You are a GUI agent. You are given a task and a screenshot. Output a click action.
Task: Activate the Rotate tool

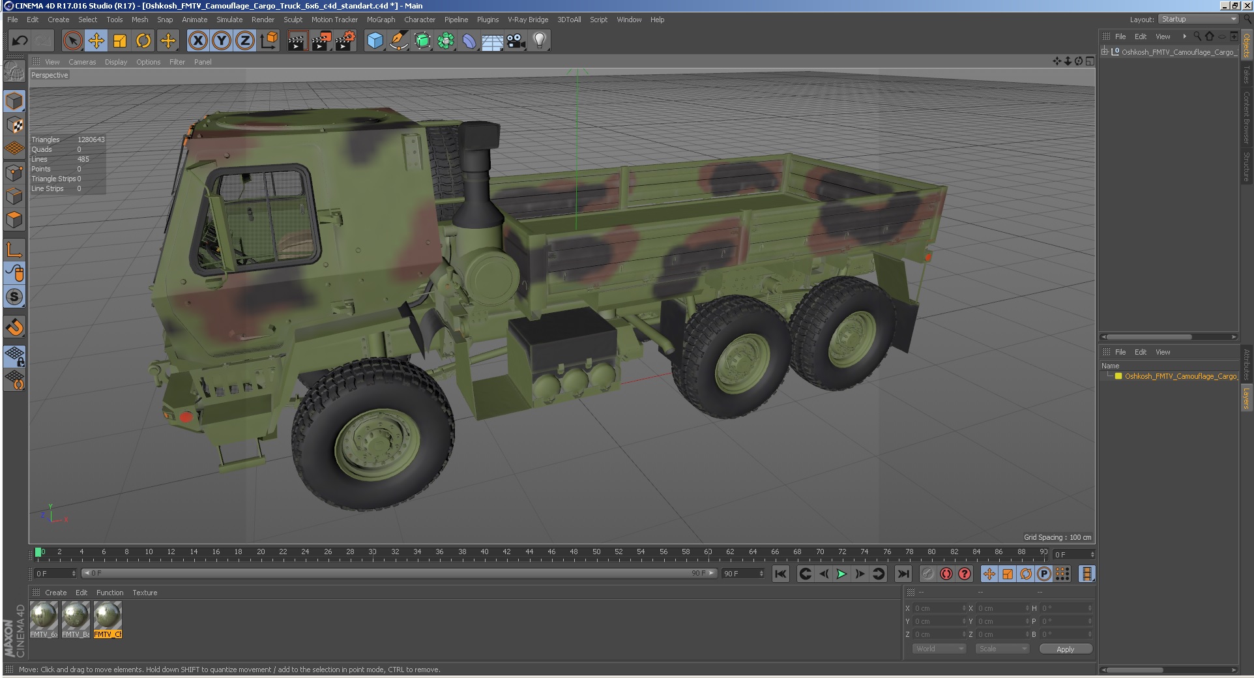coord(143,41)
